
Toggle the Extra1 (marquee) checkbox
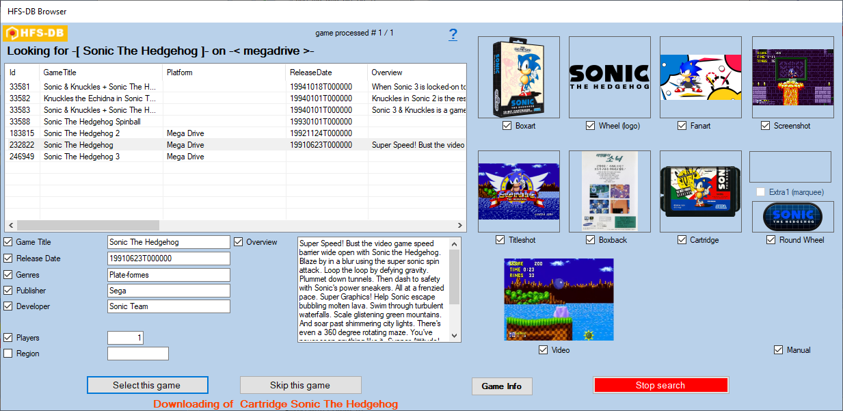pyautogui.click(x=760, y=192)
